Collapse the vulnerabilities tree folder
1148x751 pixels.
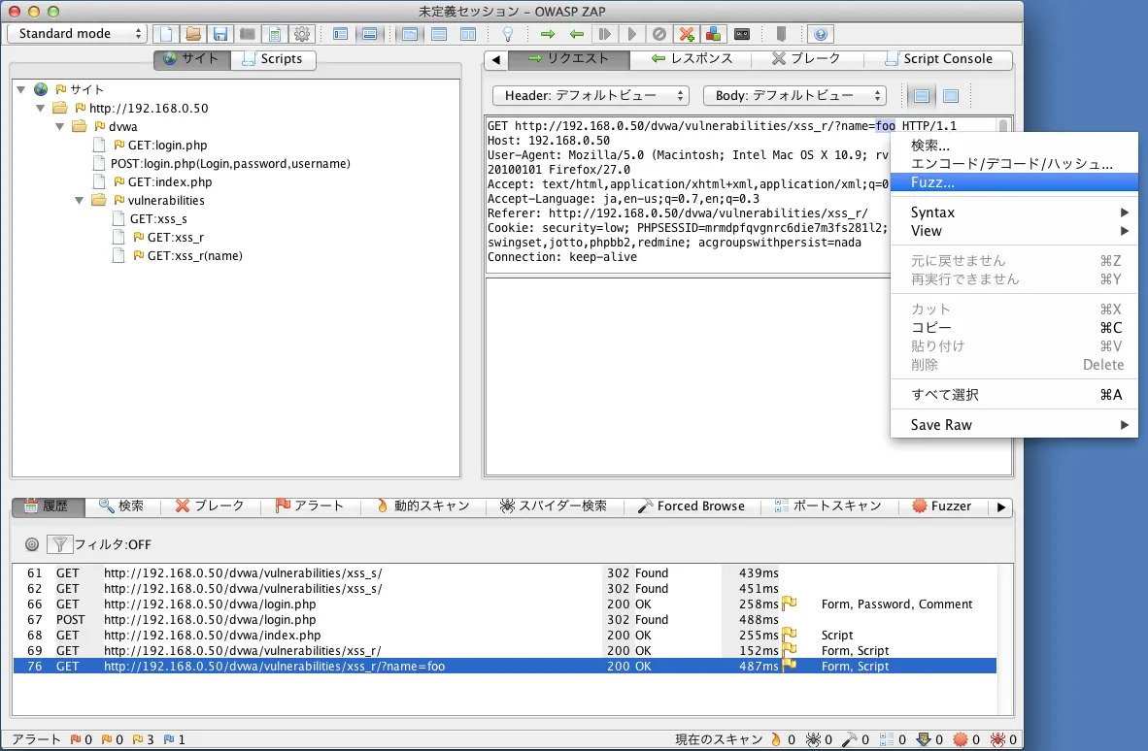[x=81, y=200]
